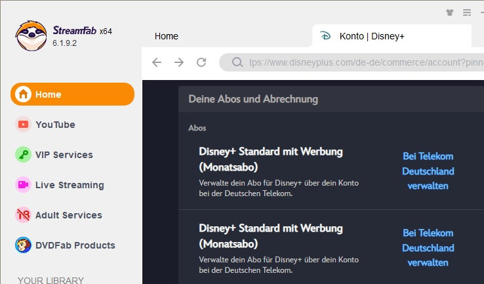
Task: Click the pink Live Streaming camera icon
Action: 23,184
